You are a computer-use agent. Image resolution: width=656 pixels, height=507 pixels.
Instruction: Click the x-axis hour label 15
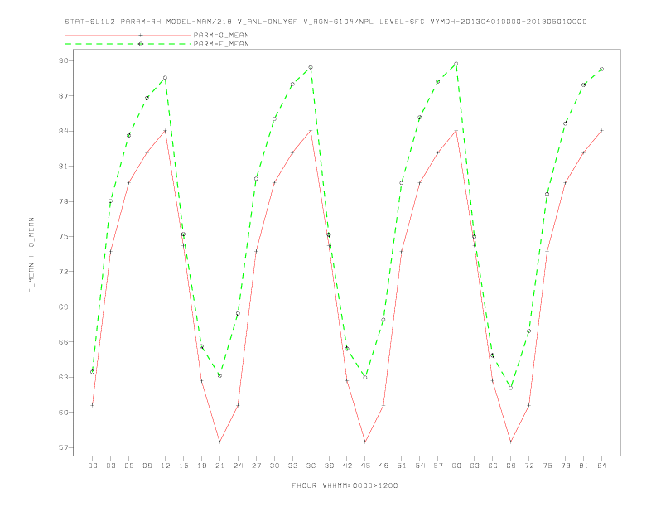[183, 466]
